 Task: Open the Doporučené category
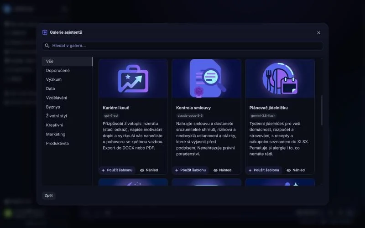click(67, 71)
